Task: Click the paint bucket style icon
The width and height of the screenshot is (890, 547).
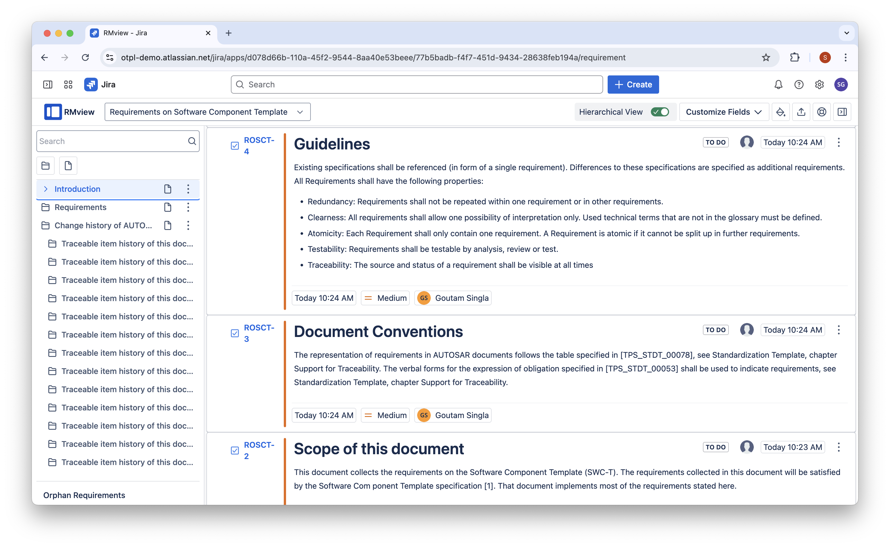Action: coord(781,112)
